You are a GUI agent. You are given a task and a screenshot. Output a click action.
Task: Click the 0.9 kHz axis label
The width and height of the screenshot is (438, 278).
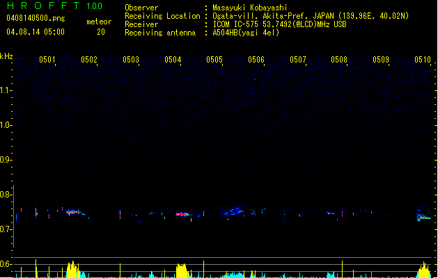(6, 160)
